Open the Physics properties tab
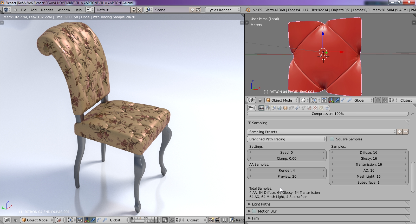This screenshot has height=224, width=416. click(x=327, y=108)
